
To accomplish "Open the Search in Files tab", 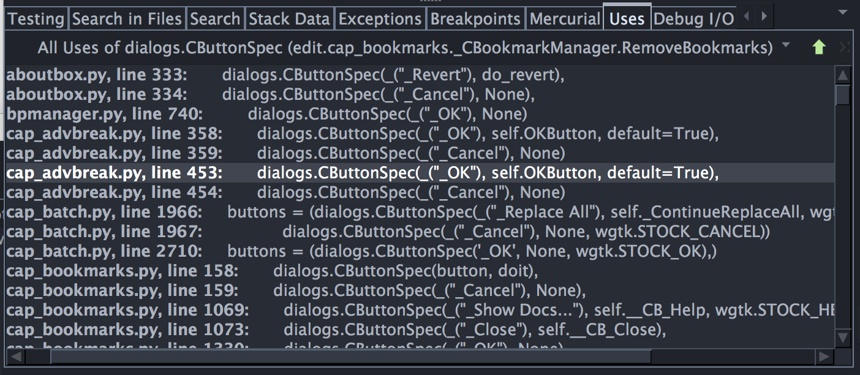I will [x=127, y=19].
